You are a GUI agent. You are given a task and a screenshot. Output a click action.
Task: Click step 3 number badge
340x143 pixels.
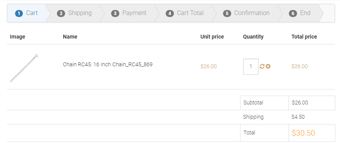(x=115, y=13)
